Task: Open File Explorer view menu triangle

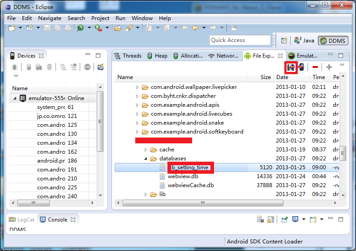Action: coord(342,65)
